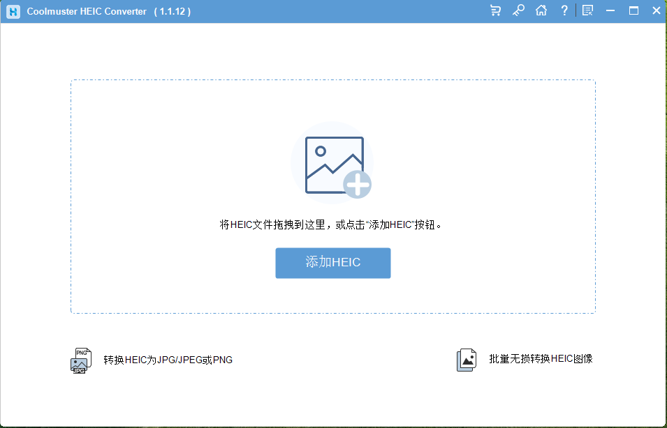Click text 转换HEIC为JPG/JPEG或PNG
Screen dimensions: 667x428
tap(168, 360)
